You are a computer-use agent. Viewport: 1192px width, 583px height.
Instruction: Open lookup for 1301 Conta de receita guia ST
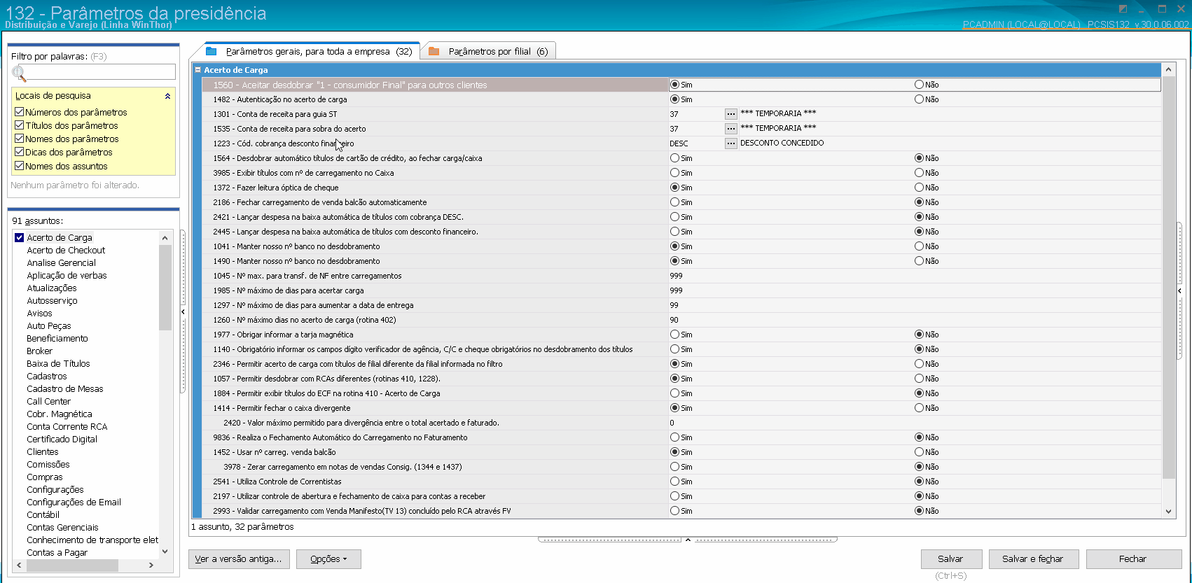point(730,114)
